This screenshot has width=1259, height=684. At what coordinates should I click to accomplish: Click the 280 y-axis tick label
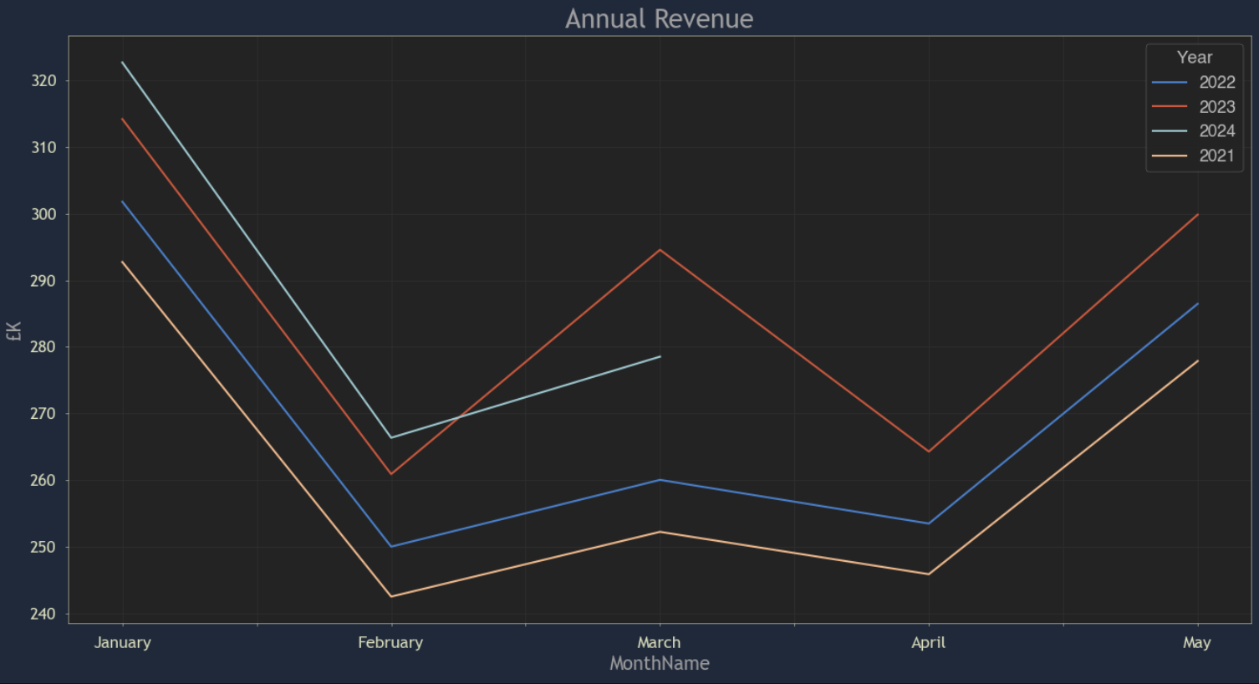(43, 347)
